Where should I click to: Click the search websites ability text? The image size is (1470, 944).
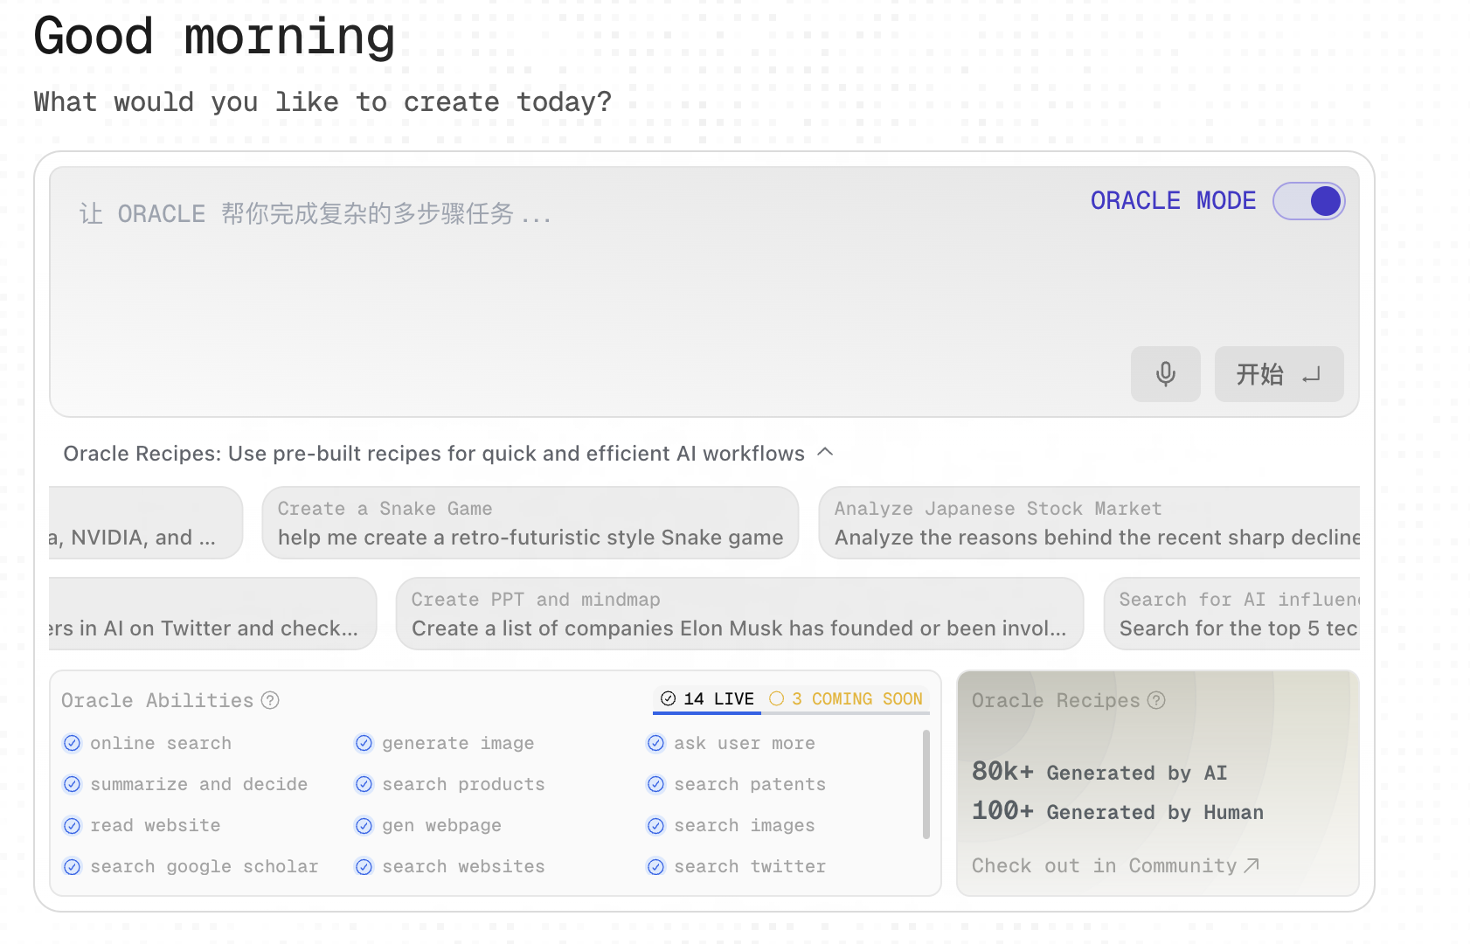463,866
